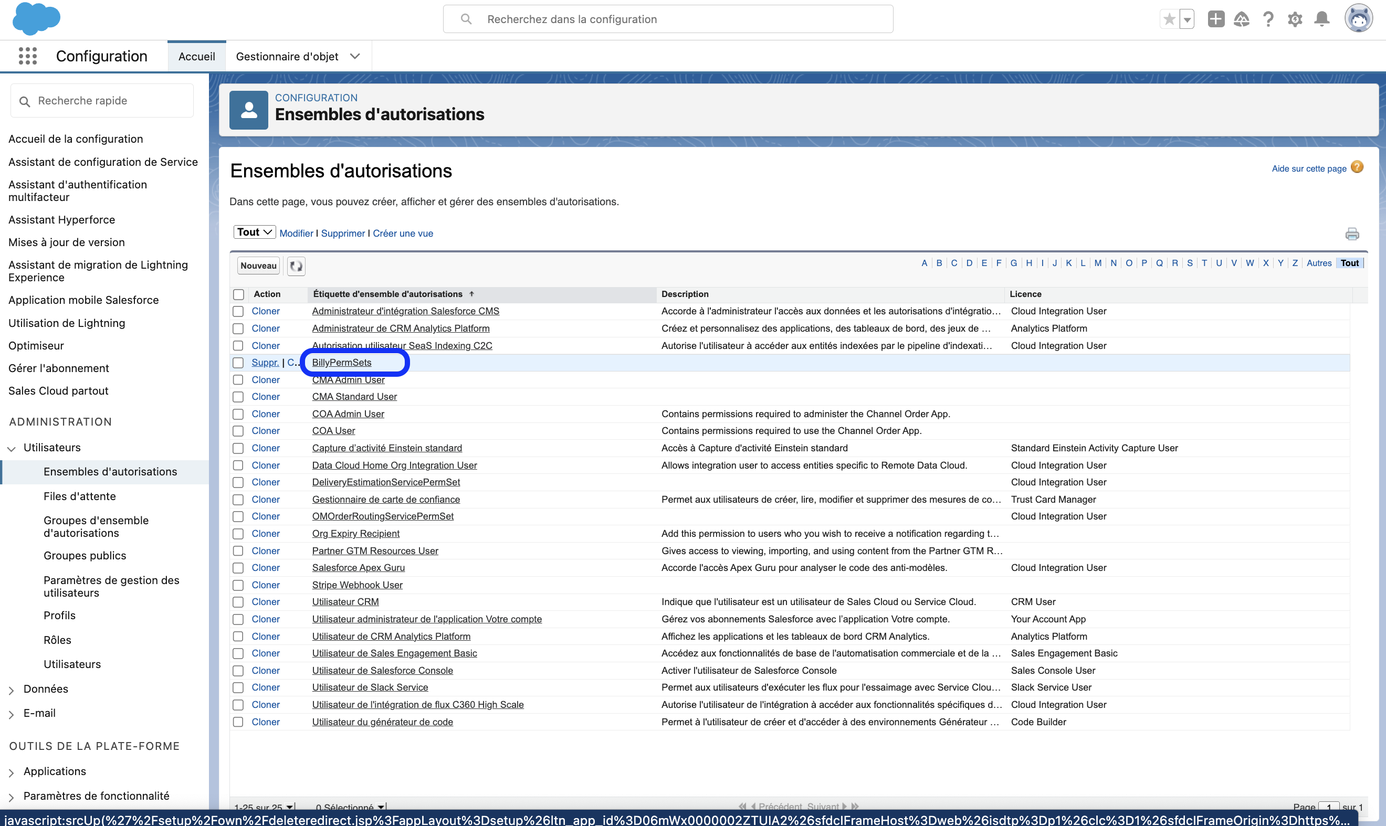Click the Supprimer view link
Viewport: 1386px width, 826px height.
[x=343, y=233]
